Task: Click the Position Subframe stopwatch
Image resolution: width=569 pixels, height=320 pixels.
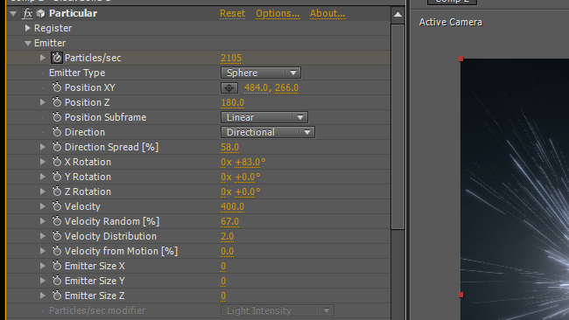Action: tap(57, 117)
